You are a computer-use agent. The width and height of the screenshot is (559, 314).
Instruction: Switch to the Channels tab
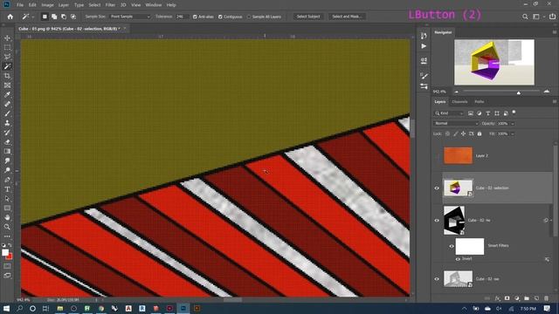point(459,102)
